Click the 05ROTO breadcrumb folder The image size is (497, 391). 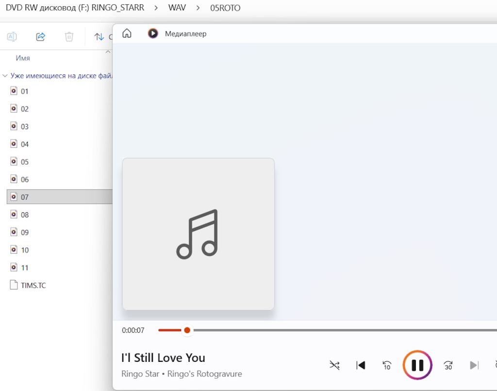(225, 8)
